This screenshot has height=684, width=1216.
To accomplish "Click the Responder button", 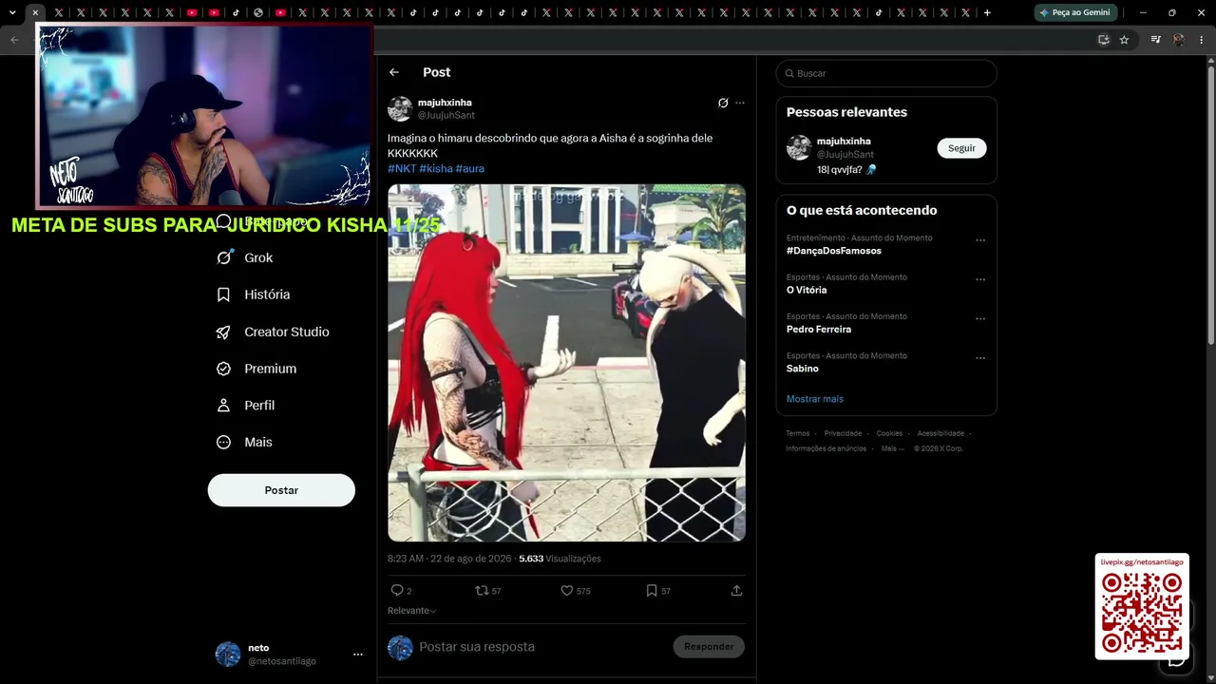I will [x=709, y=647].
